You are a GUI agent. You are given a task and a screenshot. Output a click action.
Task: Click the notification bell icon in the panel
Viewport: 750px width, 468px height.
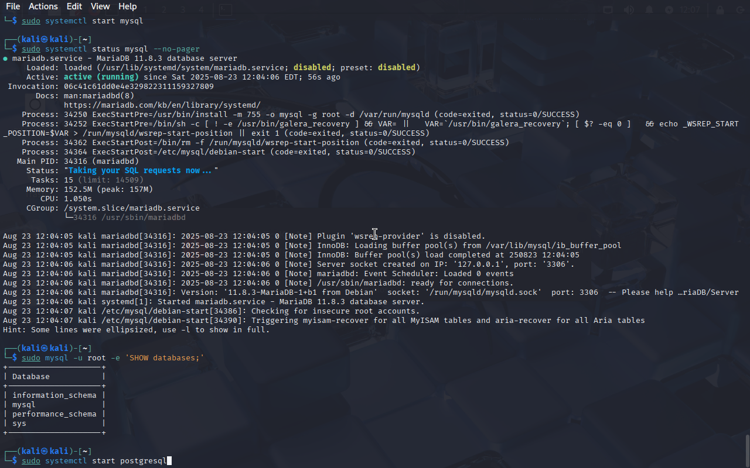coord(649,10)
